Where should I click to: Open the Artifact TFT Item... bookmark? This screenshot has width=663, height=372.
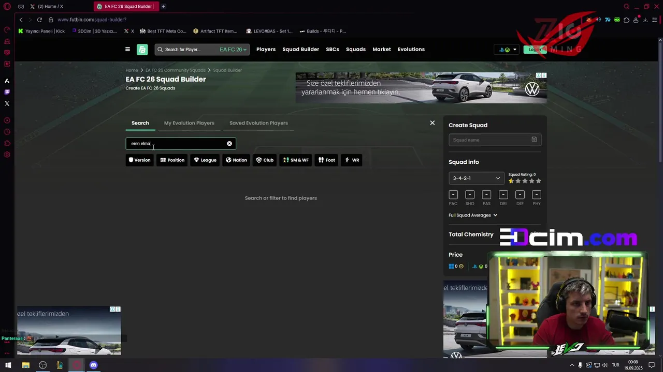pyautogui.click(x=215, y=31)
